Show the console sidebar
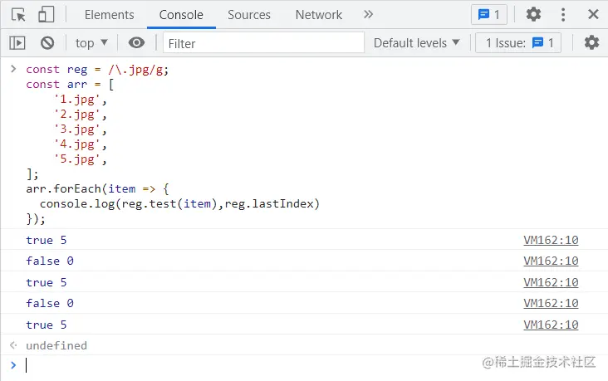The image size is (608, 381). click(x=17, y=43)
